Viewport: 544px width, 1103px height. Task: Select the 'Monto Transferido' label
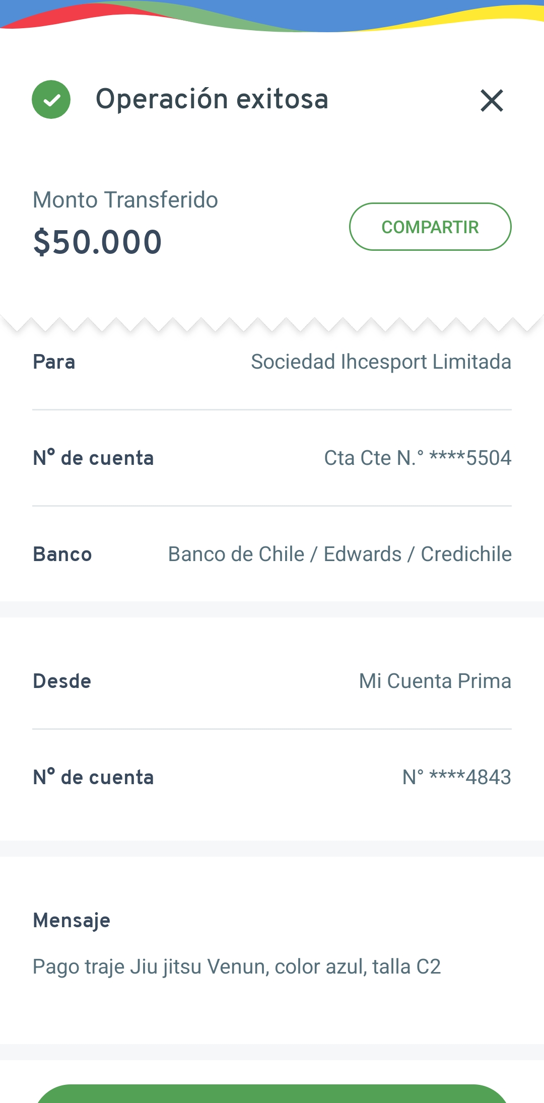point(125,200)
